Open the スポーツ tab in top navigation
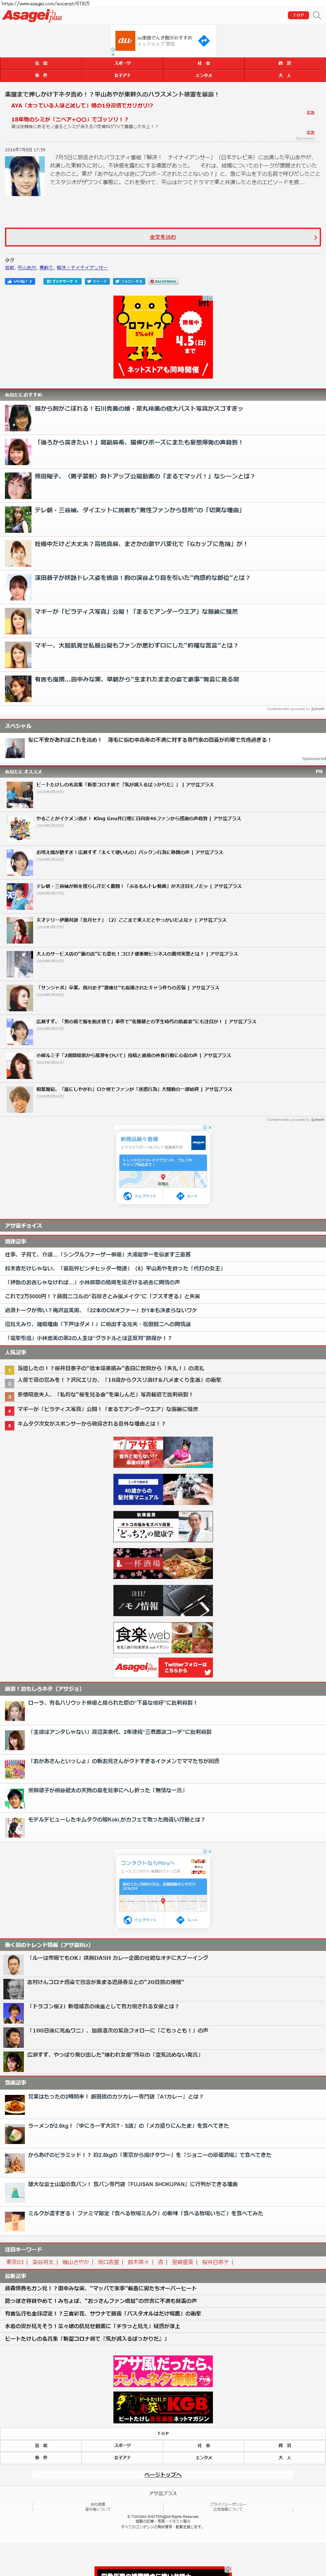326x2576 pixels. click(x=122, y=63)
